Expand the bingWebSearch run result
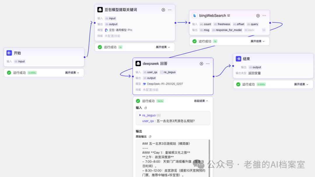This screenshot has height=177, width=315. pyautogui.click(x=258, y=41)
